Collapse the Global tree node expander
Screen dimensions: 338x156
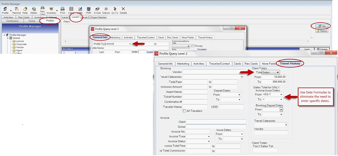pos(7,38)
